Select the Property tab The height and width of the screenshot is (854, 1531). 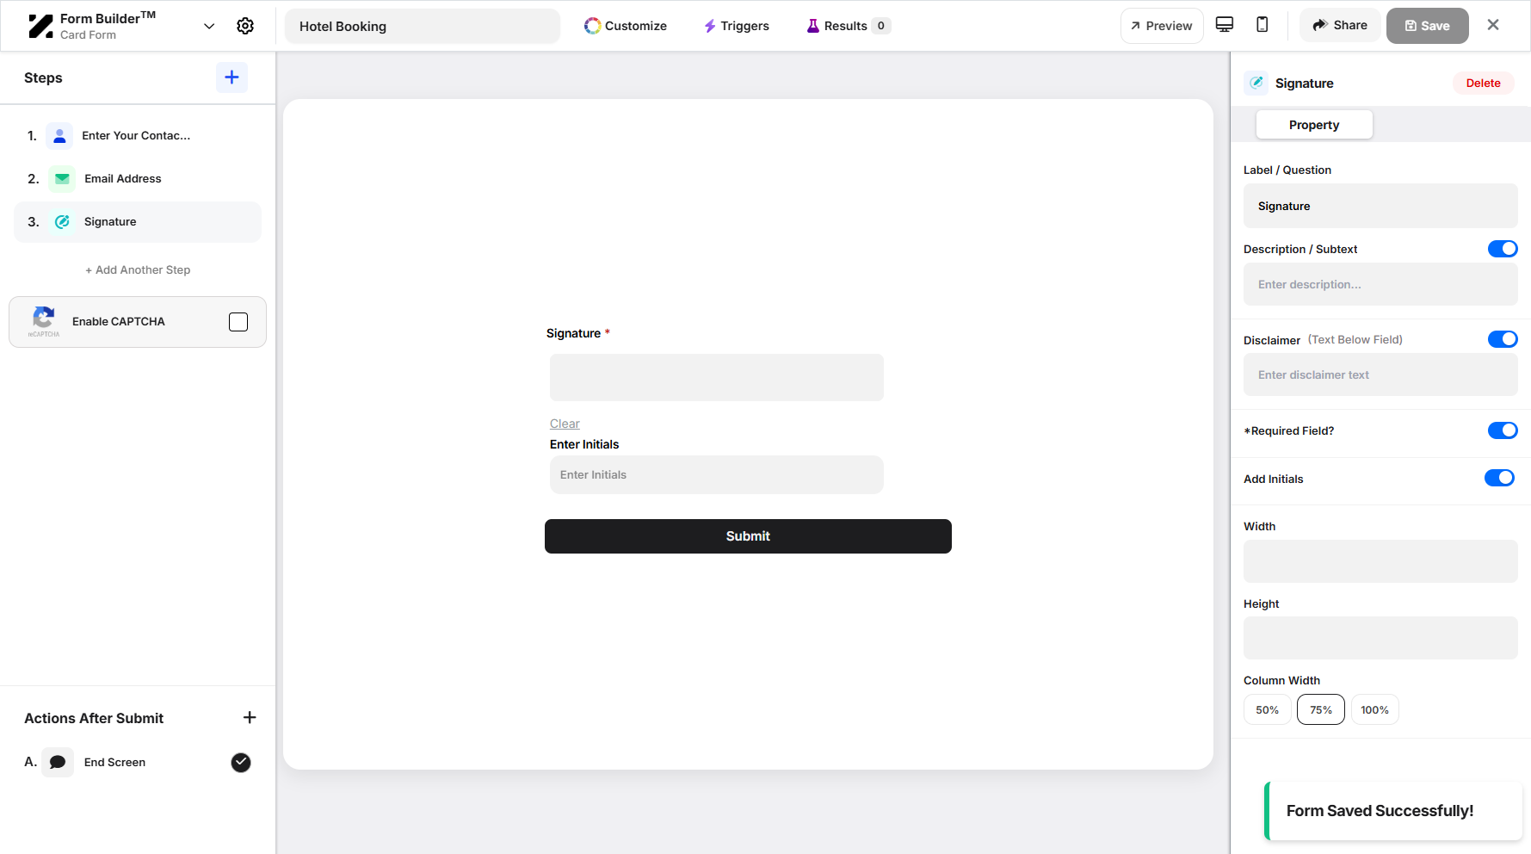[1314, 125]
